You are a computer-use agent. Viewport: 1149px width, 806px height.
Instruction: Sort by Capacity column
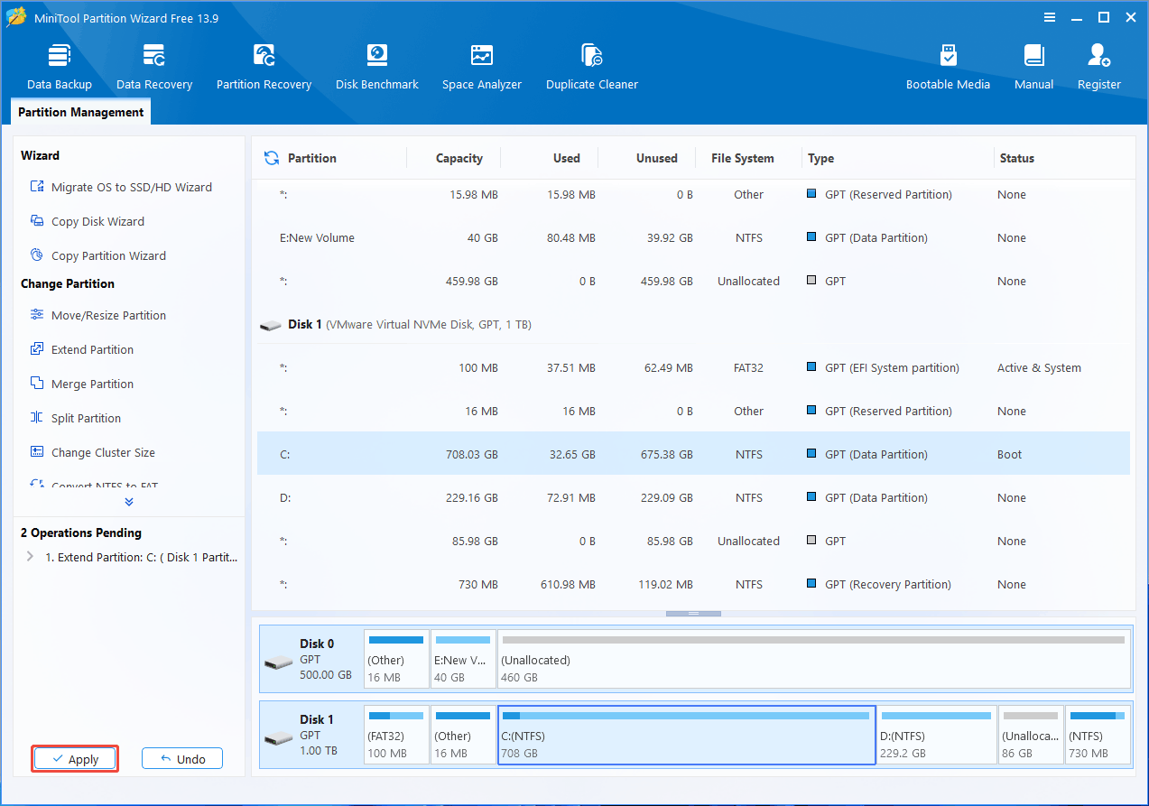pyautogui.click(x=459, y=158)
